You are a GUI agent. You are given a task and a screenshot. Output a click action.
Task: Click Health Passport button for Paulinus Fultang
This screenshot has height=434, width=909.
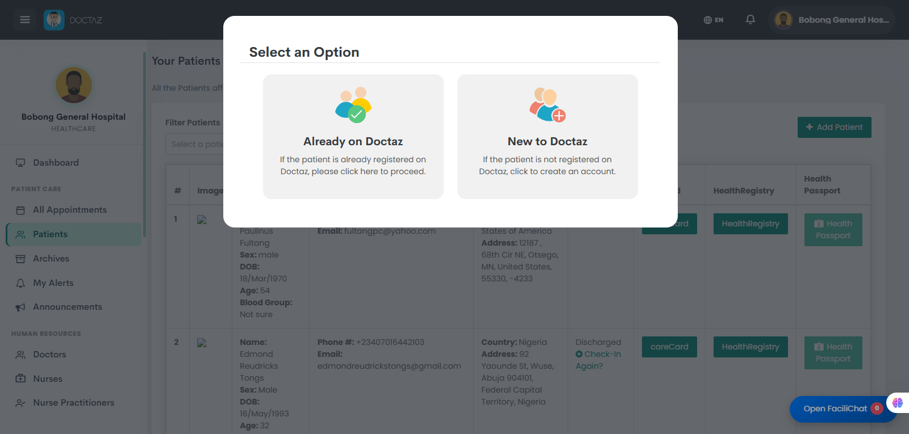(833, 230)
